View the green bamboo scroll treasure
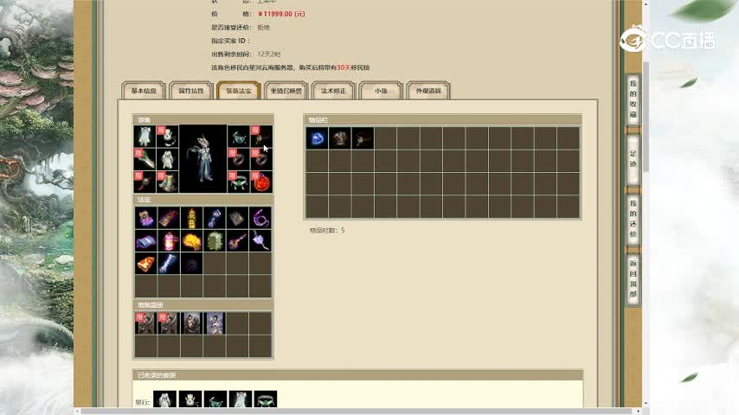 click(214, 240)
